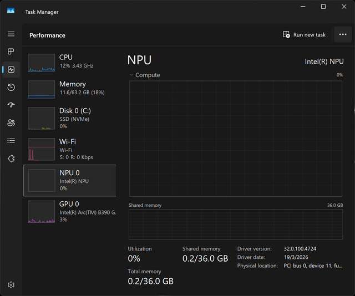The width and height of the screenshot is (355, 296).
Task: Click the Shared memory usage graph
Action: click(236, 224)
